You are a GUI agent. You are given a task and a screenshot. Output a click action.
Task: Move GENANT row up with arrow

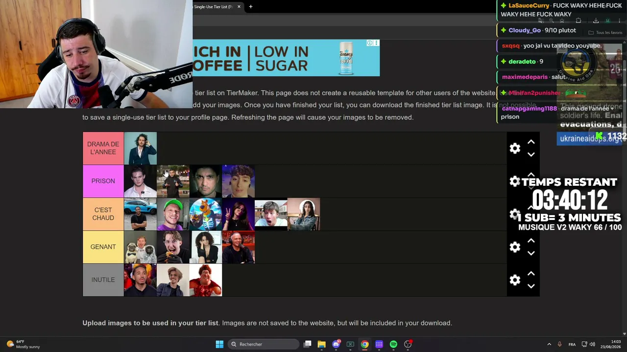coord(531,241)
